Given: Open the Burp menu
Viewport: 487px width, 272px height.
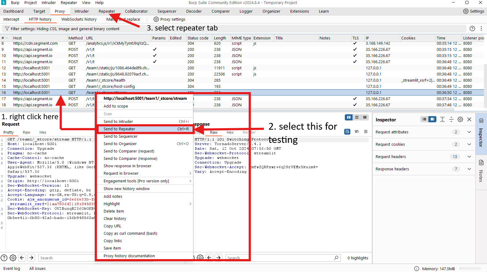Looking at the screenshot, I should [x=15, y=2].
